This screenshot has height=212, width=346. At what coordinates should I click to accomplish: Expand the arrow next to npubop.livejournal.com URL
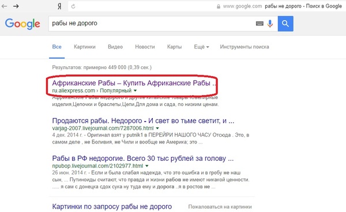146,166
